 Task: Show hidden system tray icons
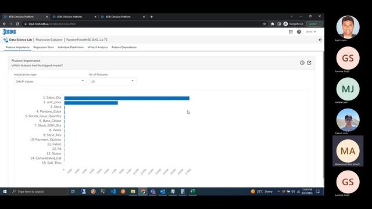pyautogui.click(x=278, y=192)
